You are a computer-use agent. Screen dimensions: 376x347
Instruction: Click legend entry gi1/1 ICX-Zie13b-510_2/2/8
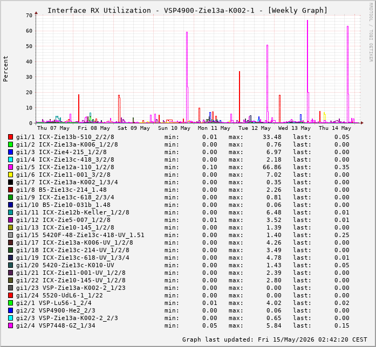click(65, 137)
